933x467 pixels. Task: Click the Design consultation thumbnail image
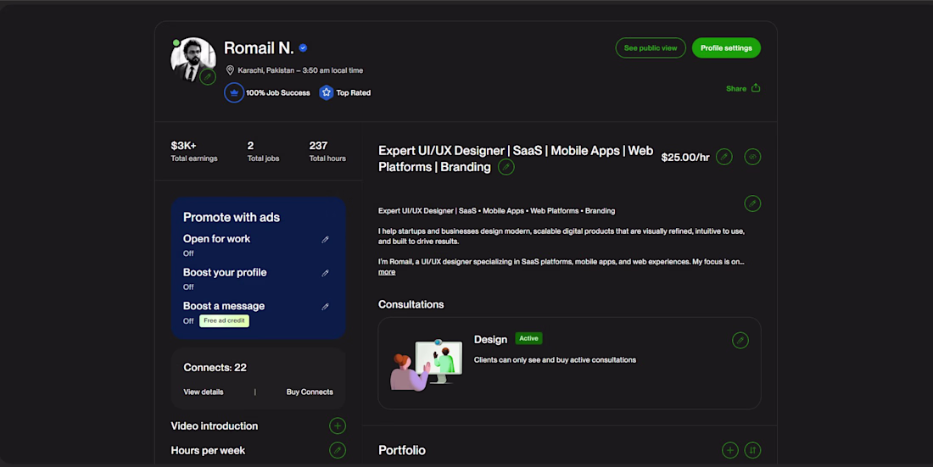(427, 364)
